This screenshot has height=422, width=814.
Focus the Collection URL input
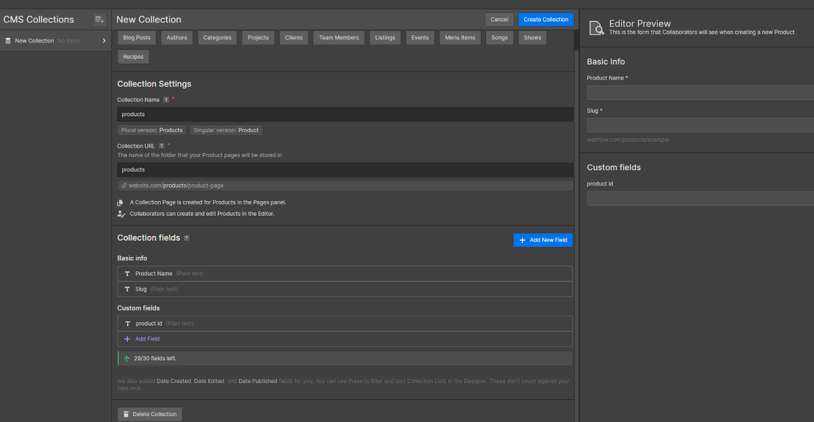[345, 170]
